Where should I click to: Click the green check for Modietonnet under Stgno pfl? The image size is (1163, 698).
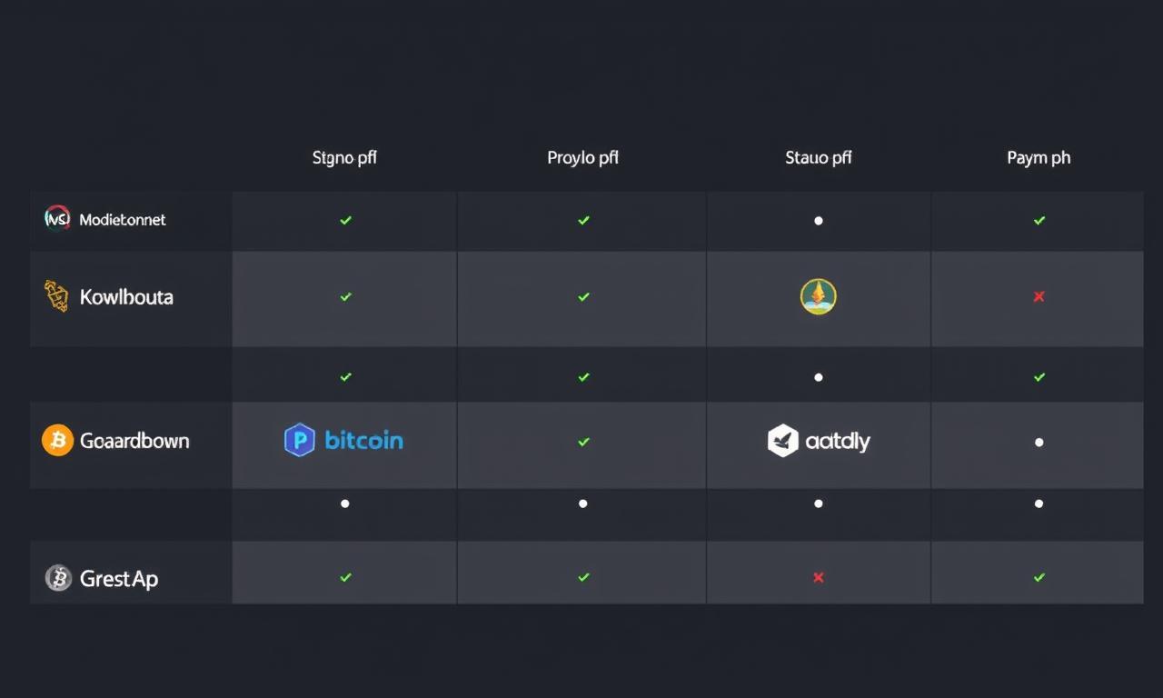point(345,220)
